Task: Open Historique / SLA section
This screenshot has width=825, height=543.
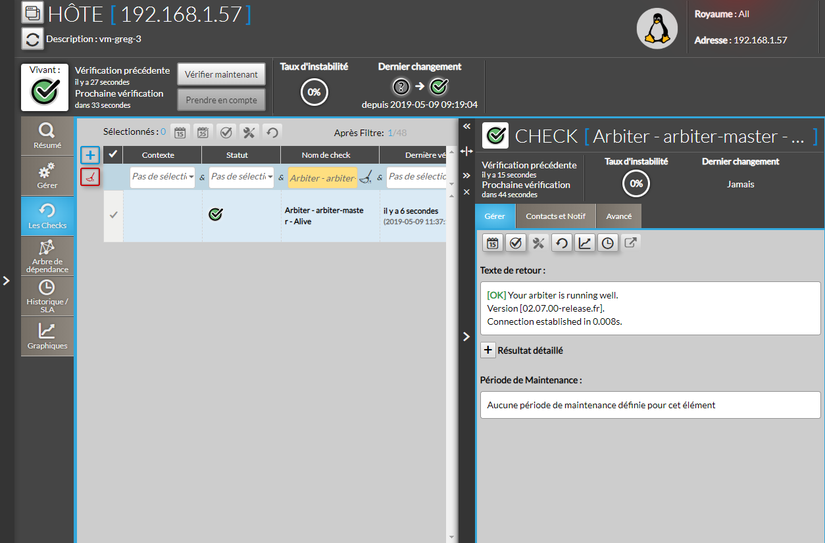Action: tap(47, 296)
